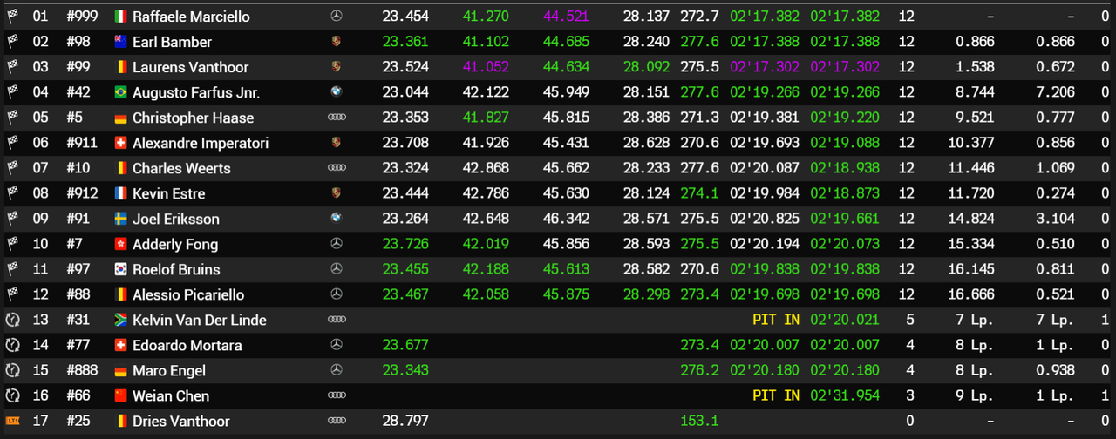This screenshot has height=439, width=1116.
Task: Click the BMW logo next to Augusto Farfus Jnr.
Action: [x=337, y=92]
